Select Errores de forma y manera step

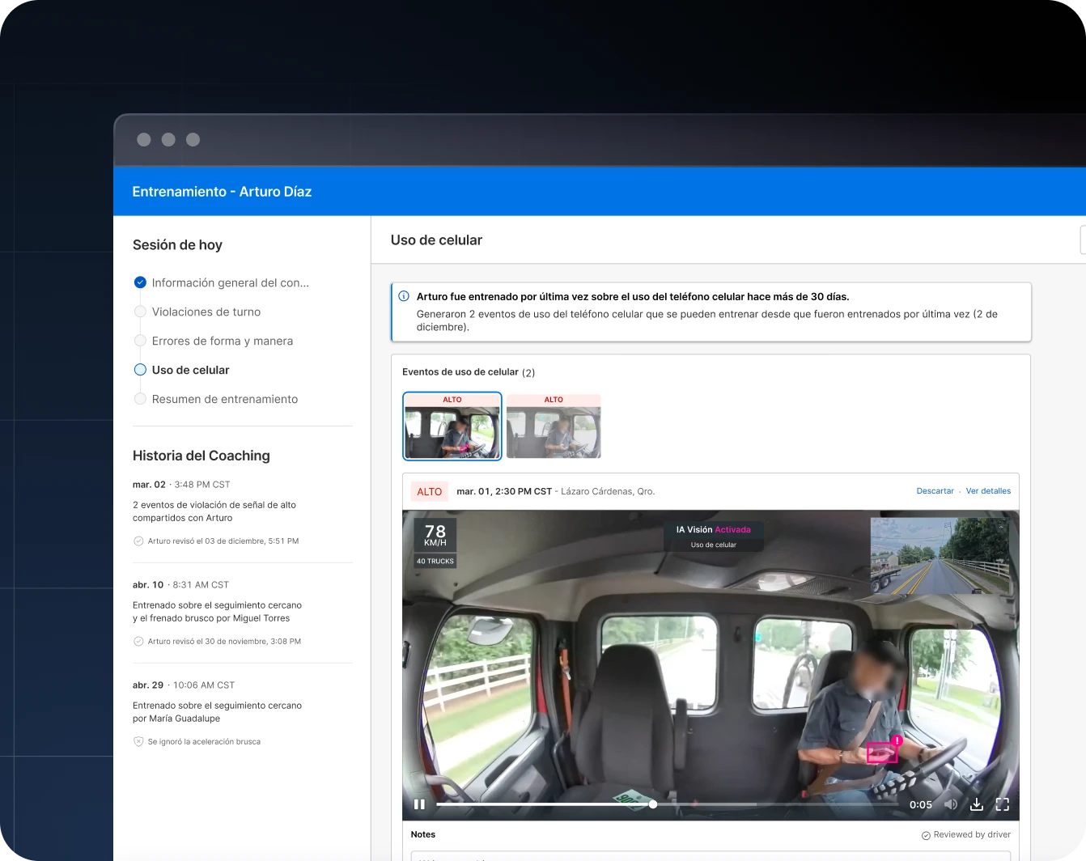[x=222, y=341]
